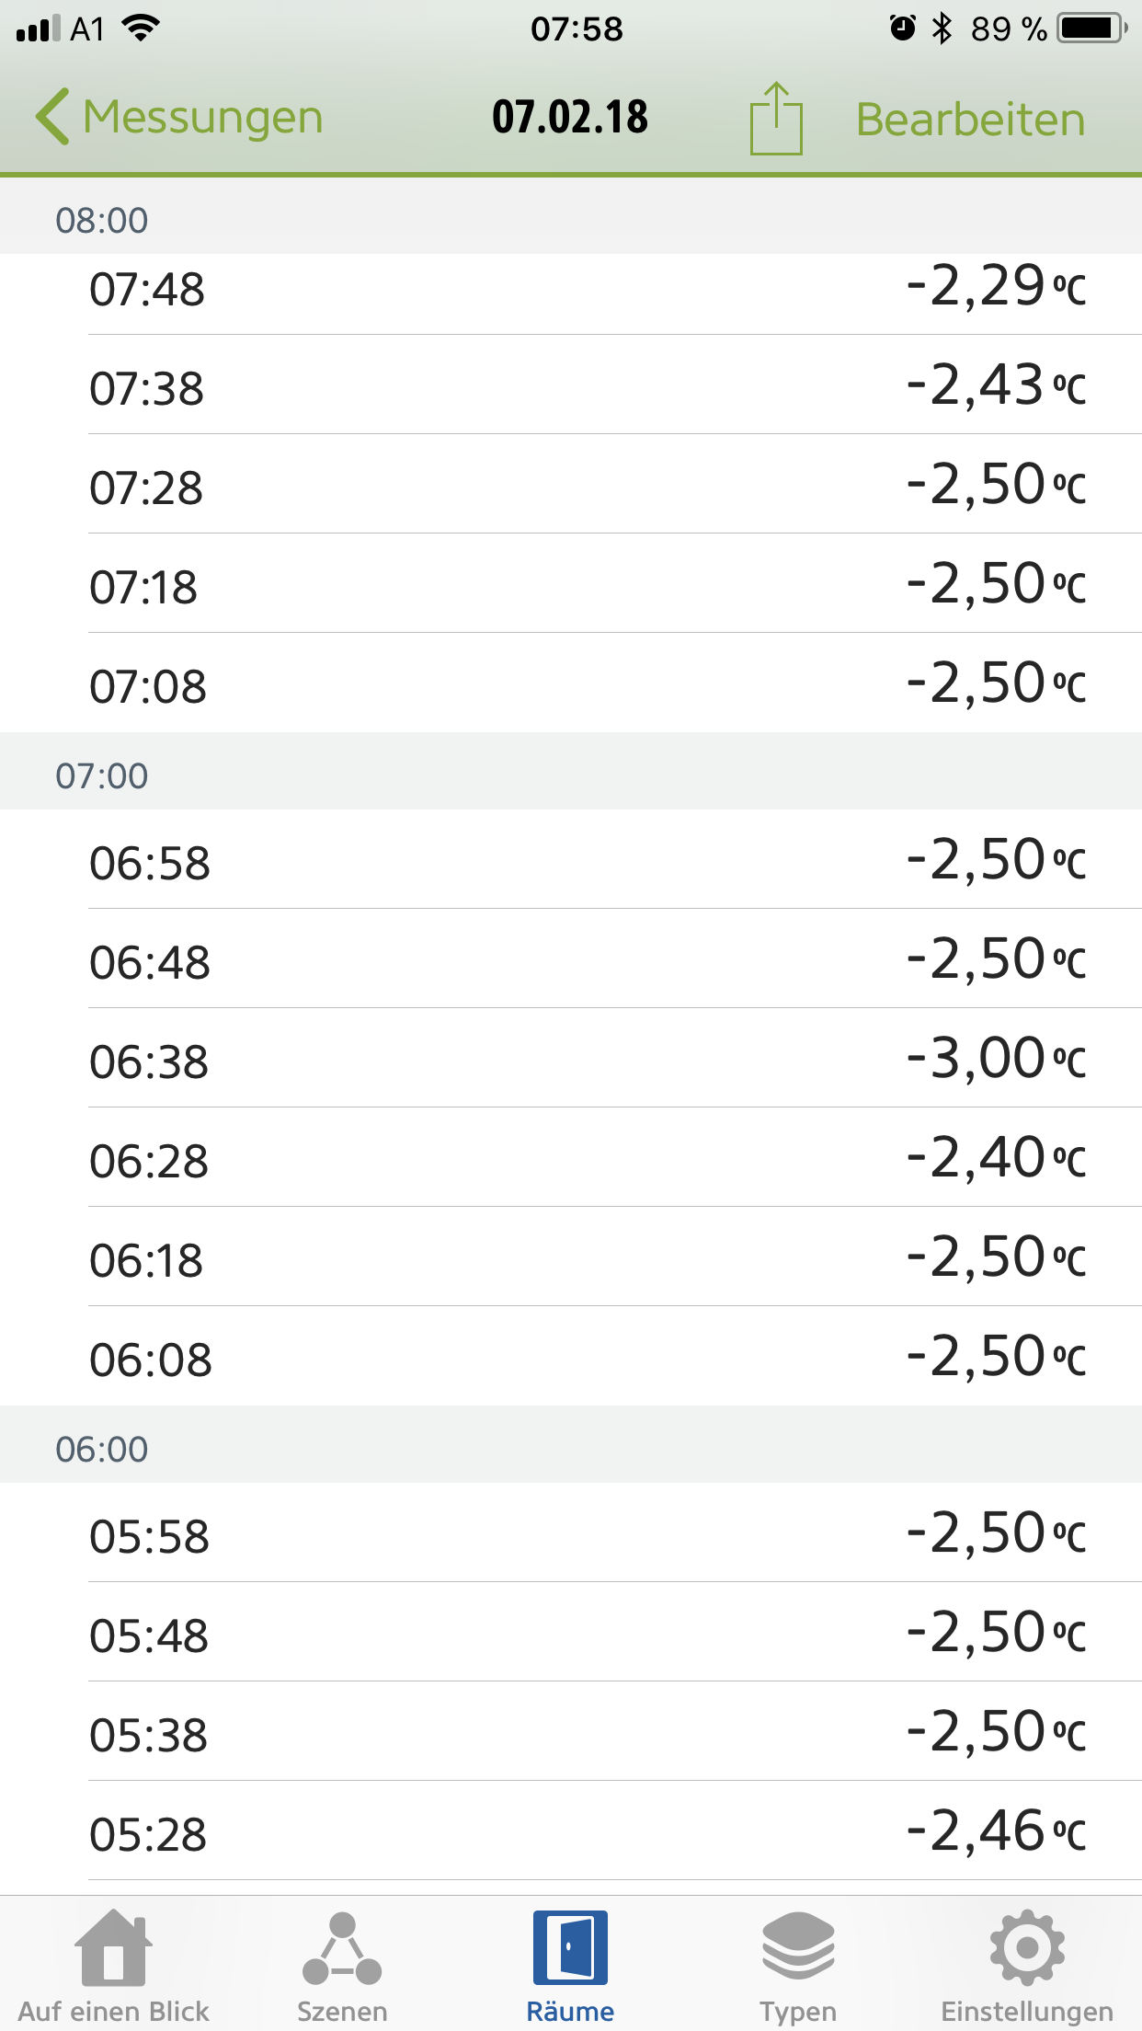This screenshot has height=2031, width=1142.
Task: Tap the green back chevron arrow
Action: (x=52, y=117)
